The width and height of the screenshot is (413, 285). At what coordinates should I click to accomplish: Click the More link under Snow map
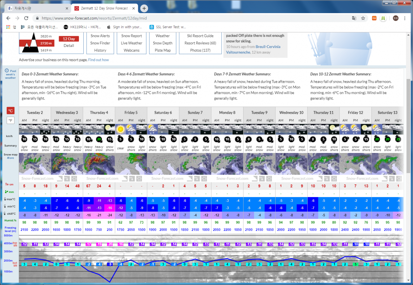[10, 158]
